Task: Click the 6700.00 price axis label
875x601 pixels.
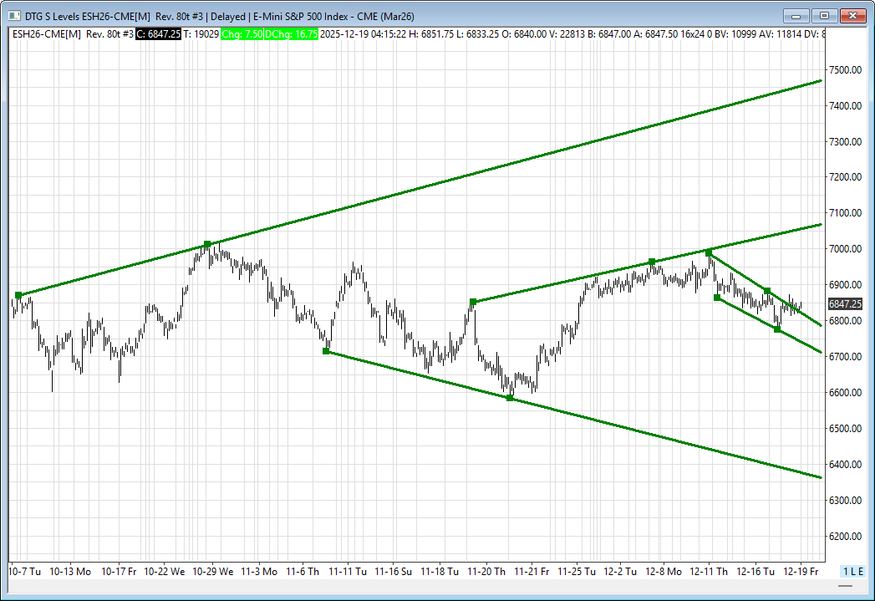Action: 845,357
